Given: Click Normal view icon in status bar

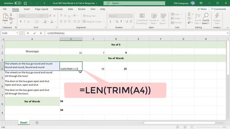Looking at the screenshot, I should point(178,127).
